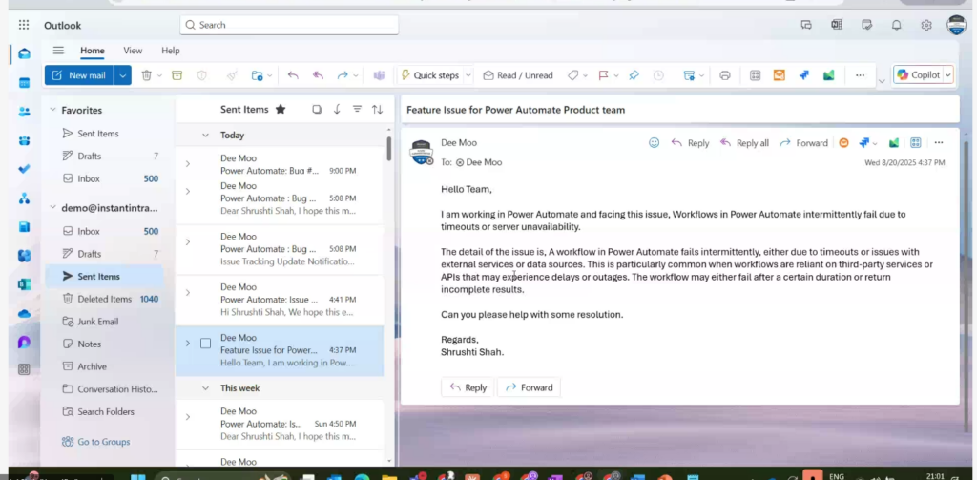Open More apps icon in app rail
The width and height of the screenshot is (977, 480).
[x=24, y=369]
